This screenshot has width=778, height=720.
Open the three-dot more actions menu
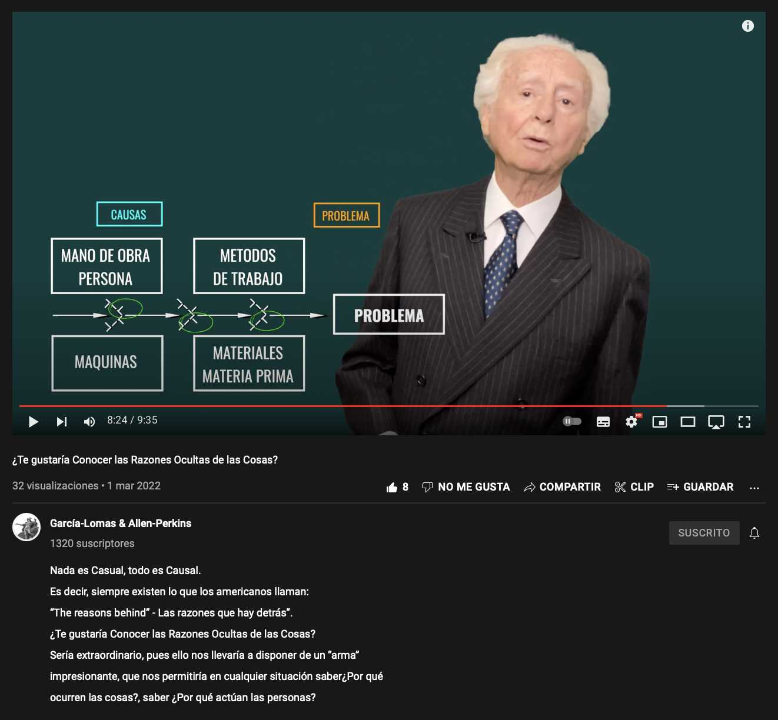(754, 488)
